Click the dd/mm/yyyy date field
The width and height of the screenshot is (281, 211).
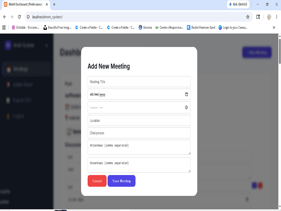click(139, 94)
